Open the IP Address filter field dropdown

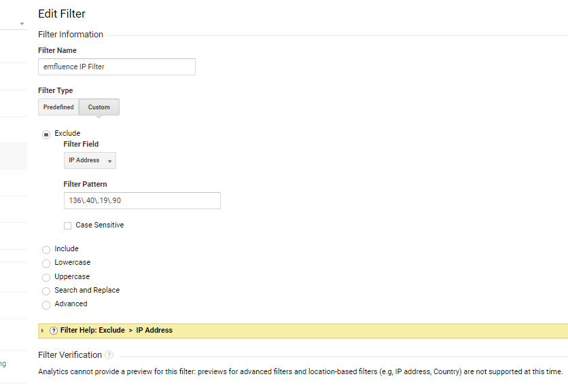pos(90,160)
